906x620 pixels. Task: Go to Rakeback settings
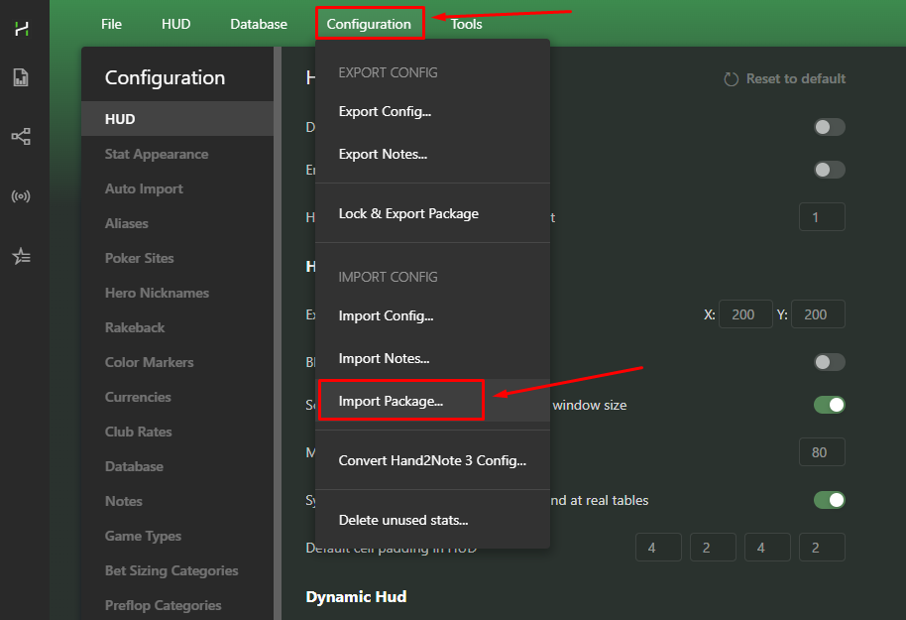[x=177, y=327]
